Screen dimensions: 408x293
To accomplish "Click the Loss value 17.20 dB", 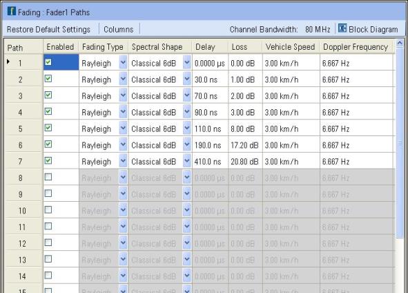I will [x=244, y=145].
